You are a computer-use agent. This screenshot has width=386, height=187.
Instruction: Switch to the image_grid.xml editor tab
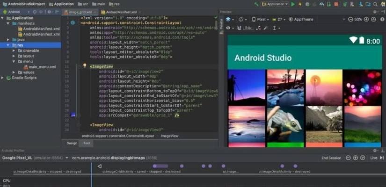[80, 12]
